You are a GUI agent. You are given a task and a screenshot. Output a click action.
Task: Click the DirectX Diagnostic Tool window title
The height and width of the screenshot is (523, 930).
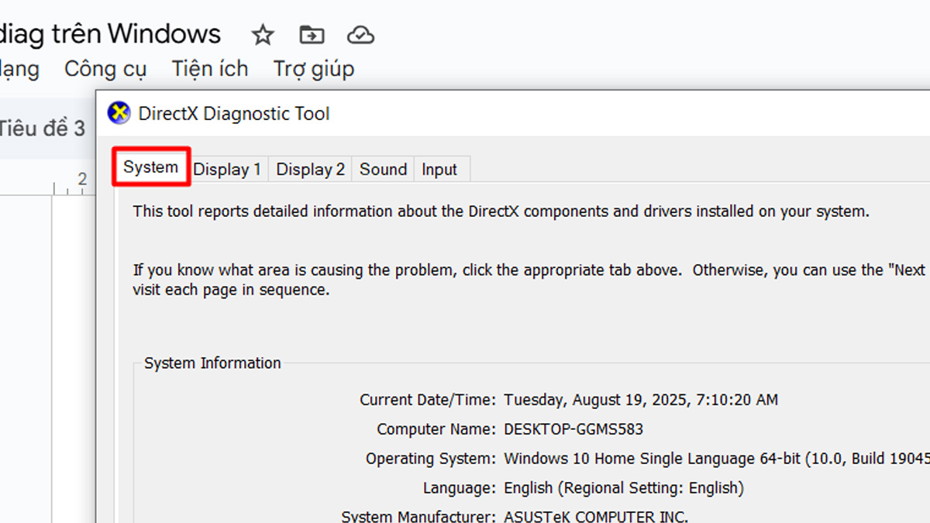point(234,113)
